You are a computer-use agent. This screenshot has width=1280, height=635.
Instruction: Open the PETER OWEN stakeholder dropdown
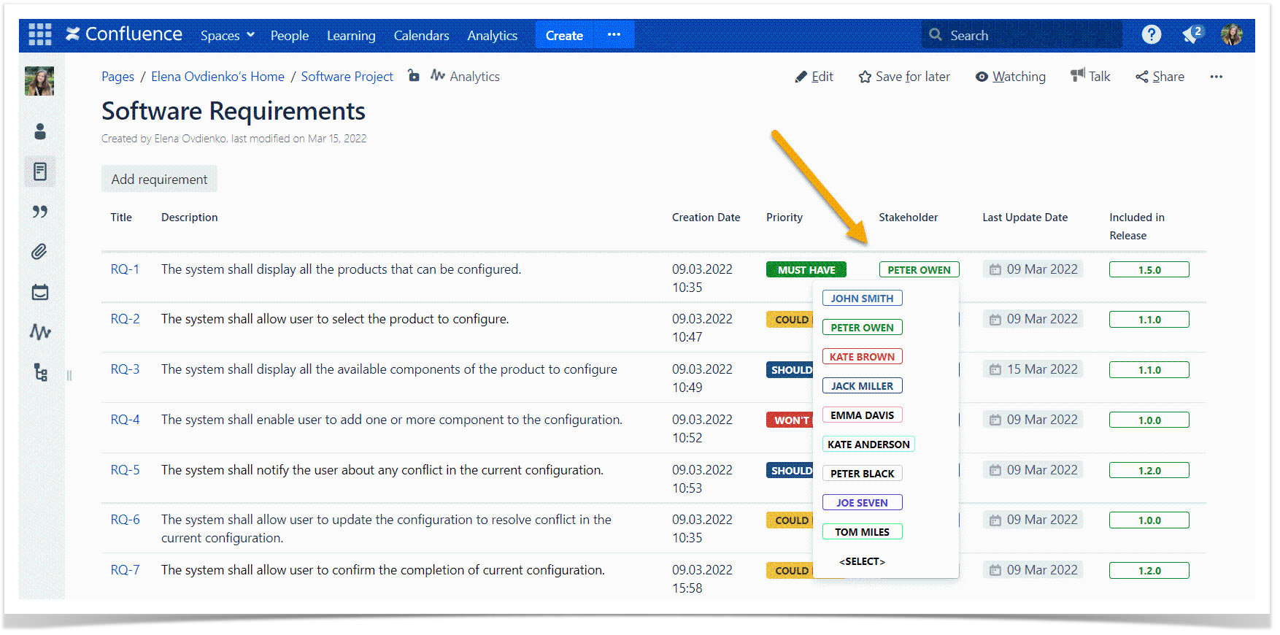[x=919, y=269]
